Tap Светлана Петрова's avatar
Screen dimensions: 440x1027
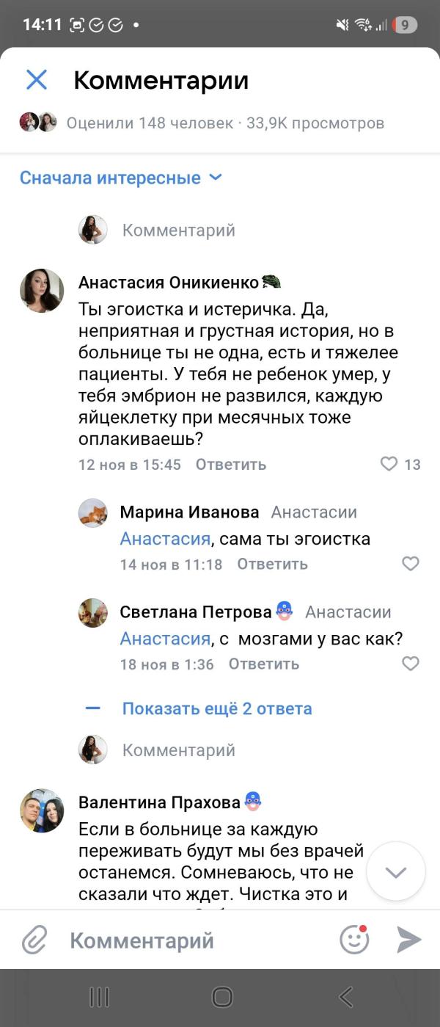pyautogui.click(x=93, y=613)
